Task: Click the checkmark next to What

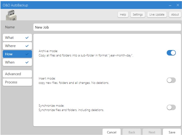Action: click(x=27, y=38)
